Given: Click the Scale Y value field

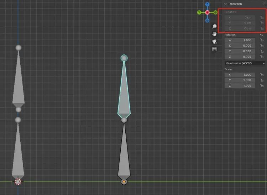Looking at the screenshot, I should pyautogui.click(x=240, y=80).
